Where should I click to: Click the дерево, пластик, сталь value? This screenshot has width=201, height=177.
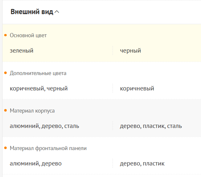click(151, 126)
